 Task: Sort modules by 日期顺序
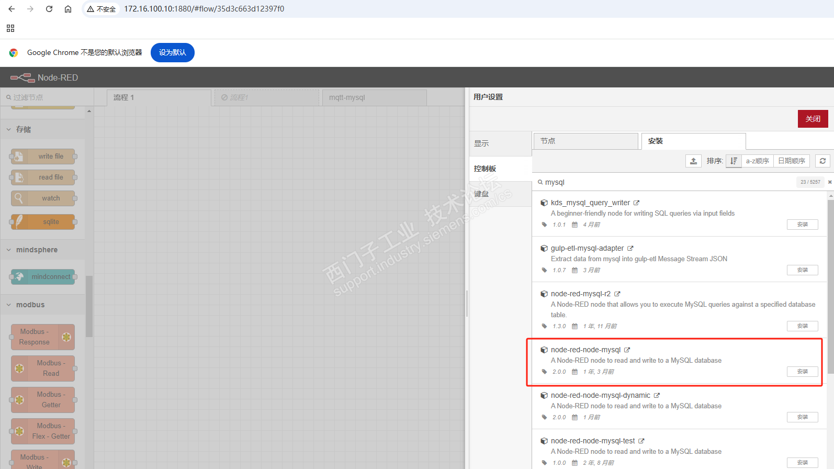coord(792,161)
